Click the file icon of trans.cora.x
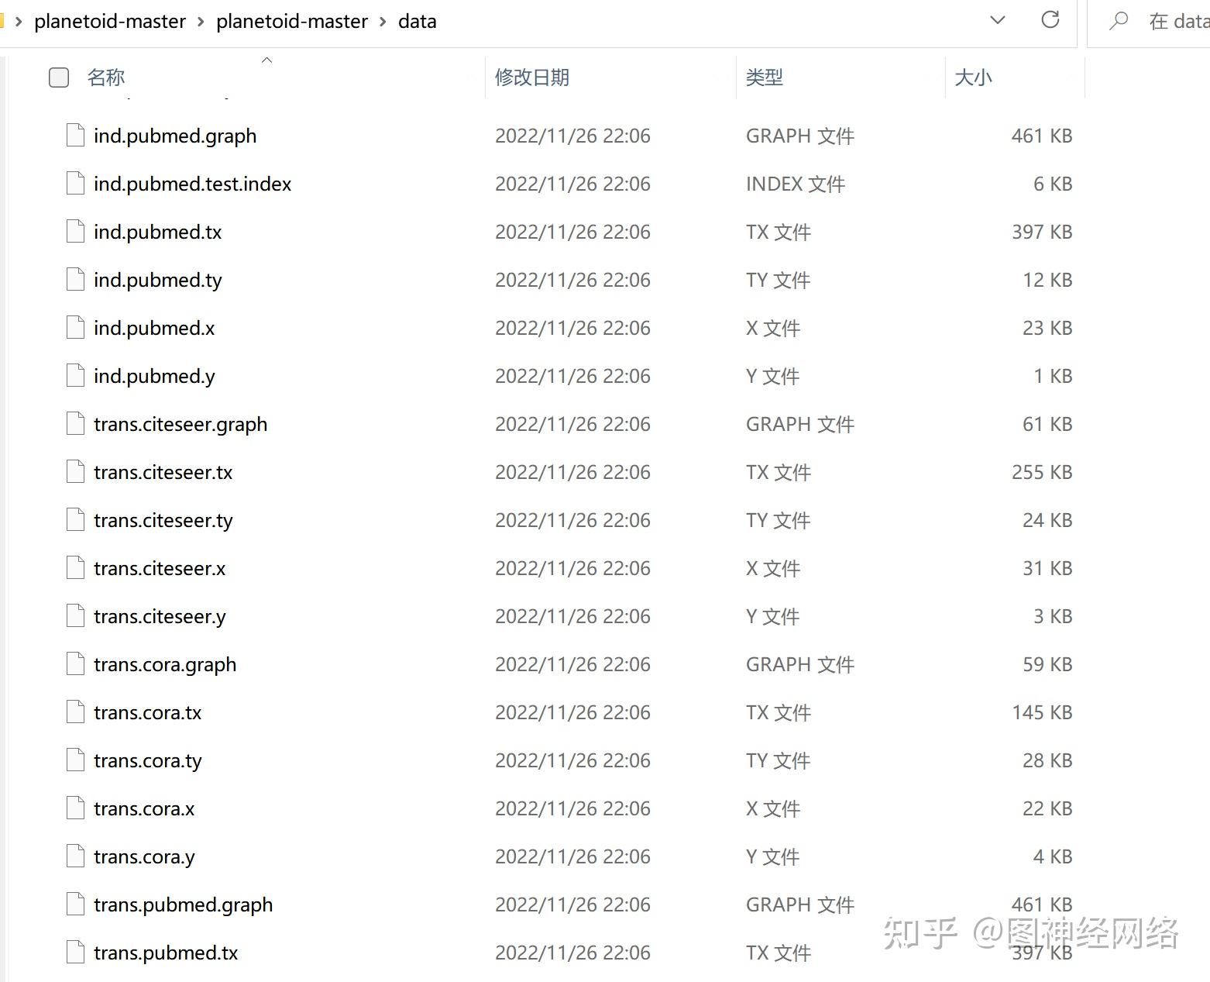 pyautogui.click(x=75, y=808)
